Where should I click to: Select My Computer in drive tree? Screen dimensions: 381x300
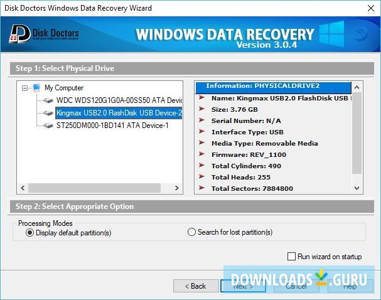coord(64,88)
